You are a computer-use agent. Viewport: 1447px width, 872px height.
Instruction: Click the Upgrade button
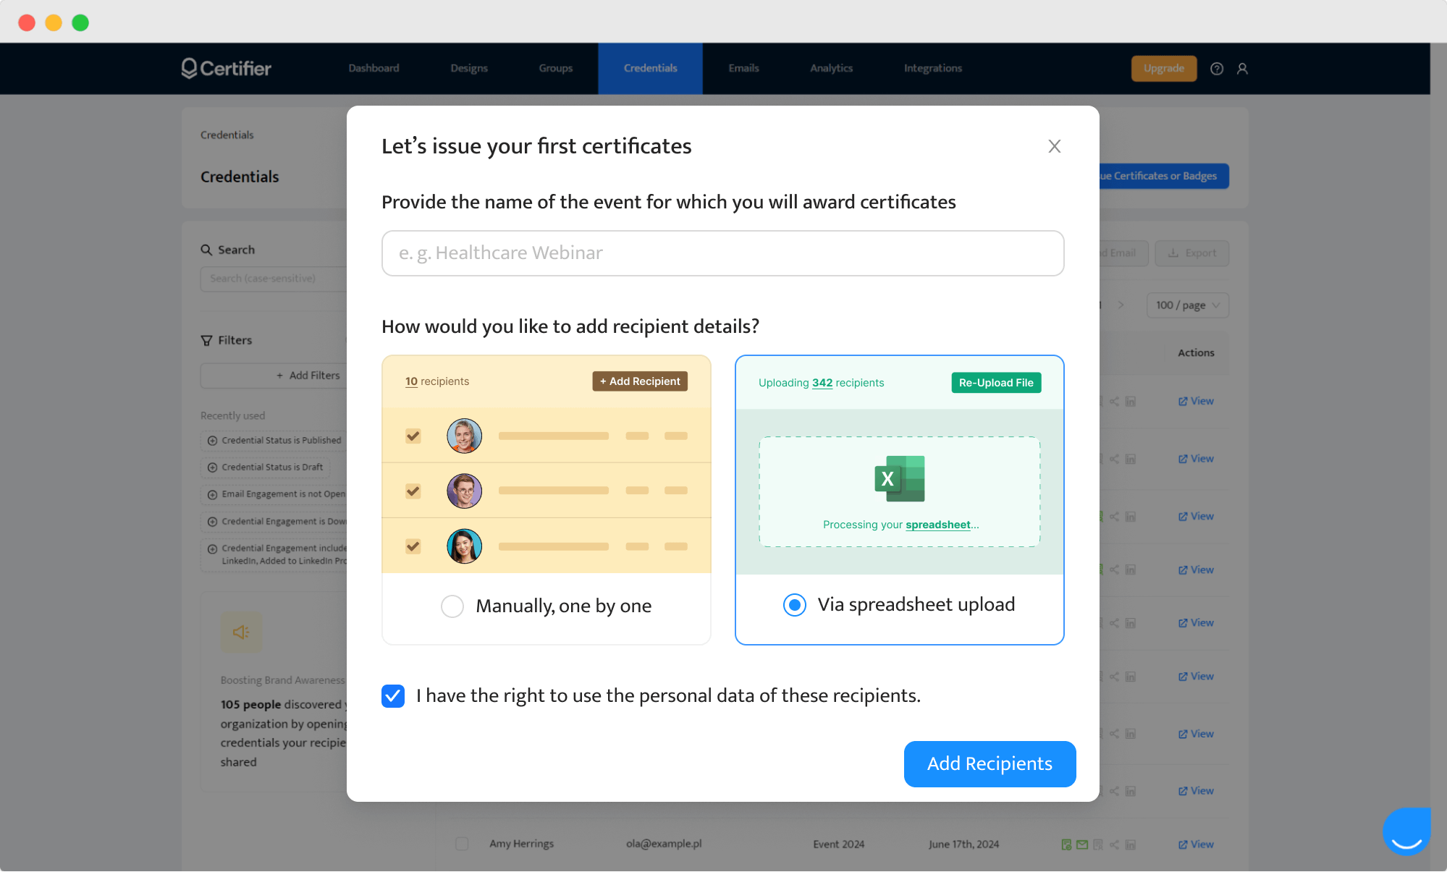coord(1164,68)
